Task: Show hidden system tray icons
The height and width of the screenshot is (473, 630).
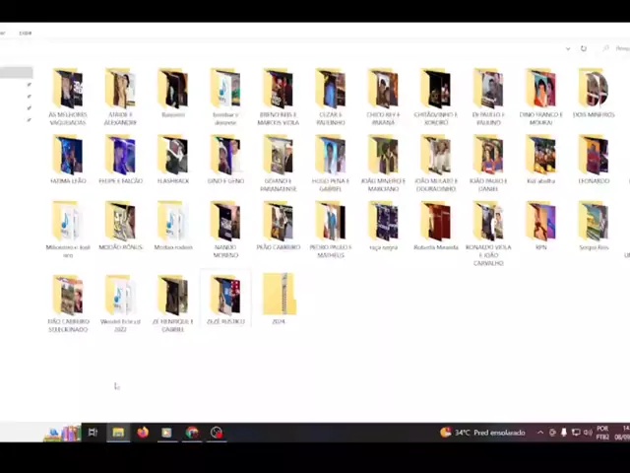Action: point(539,433)
